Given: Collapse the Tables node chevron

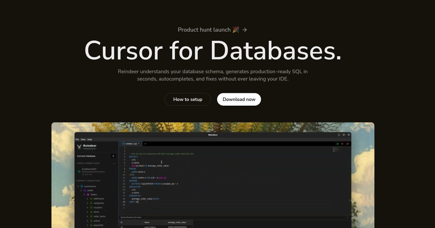Looking at the screenshot, I should click(84, 195).
